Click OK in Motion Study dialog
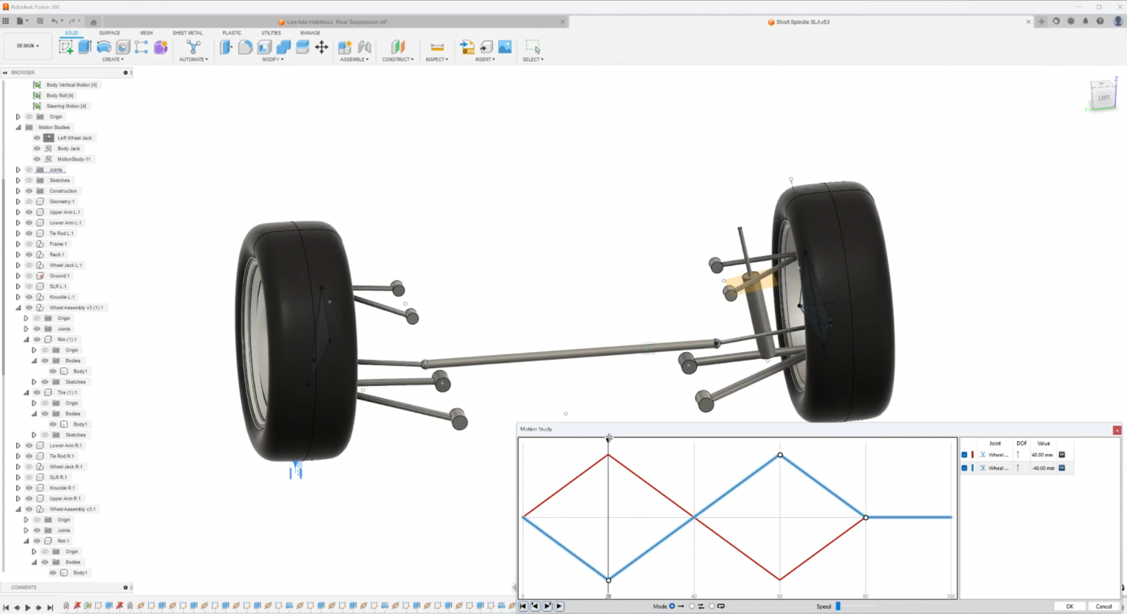Viewport: 1127px width, 614px height. (1069, 606)
